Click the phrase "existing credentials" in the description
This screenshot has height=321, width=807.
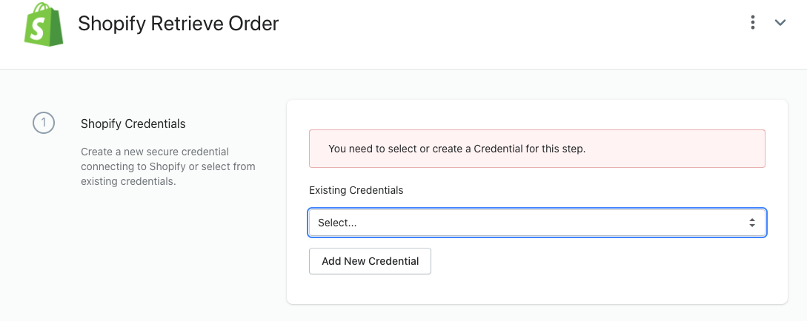(x=128, y=181)
